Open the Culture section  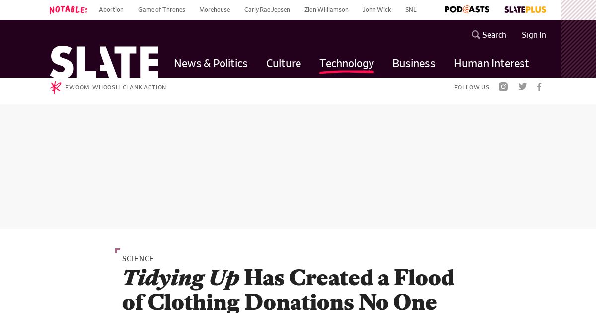[284, 63]
